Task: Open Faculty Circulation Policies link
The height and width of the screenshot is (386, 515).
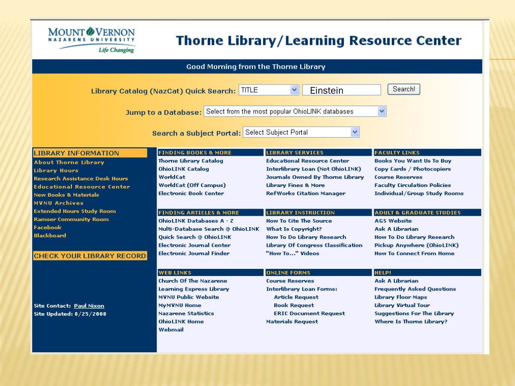Action: tap(412, 185)
